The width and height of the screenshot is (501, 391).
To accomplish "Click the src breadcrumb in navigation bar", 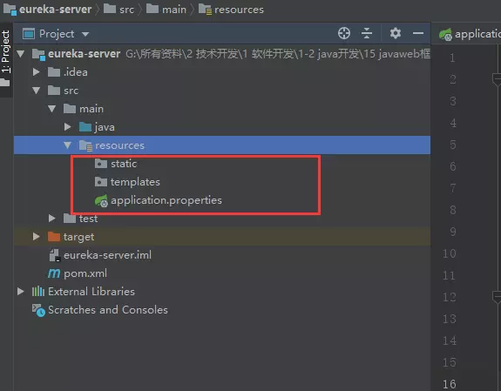I will [x=126, y=10].
